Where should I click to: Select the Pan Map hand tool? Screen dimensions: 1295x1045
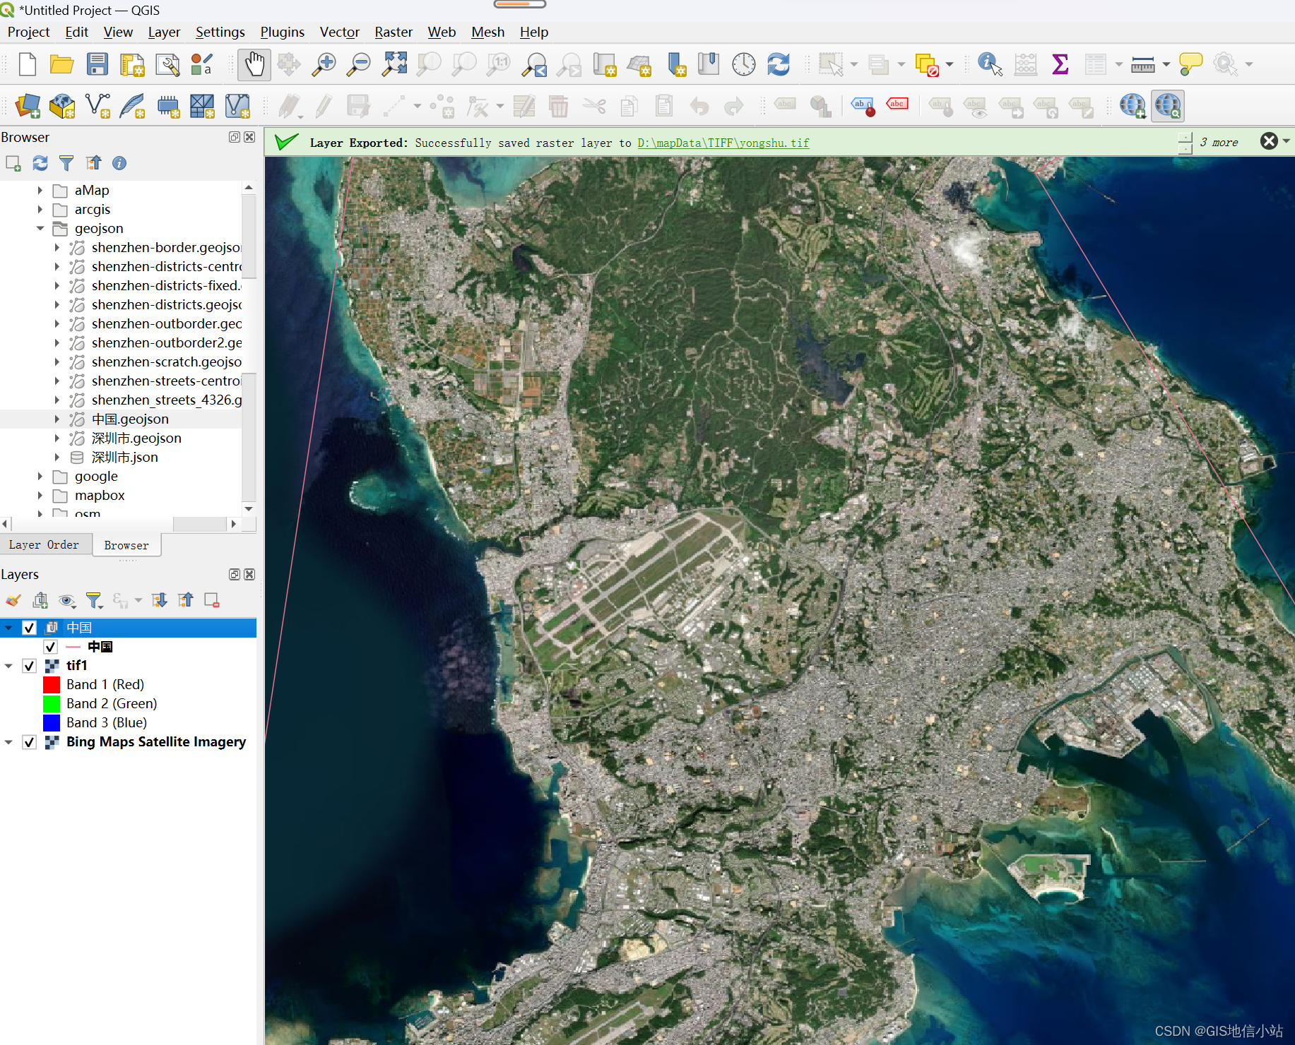coord(254,65)
